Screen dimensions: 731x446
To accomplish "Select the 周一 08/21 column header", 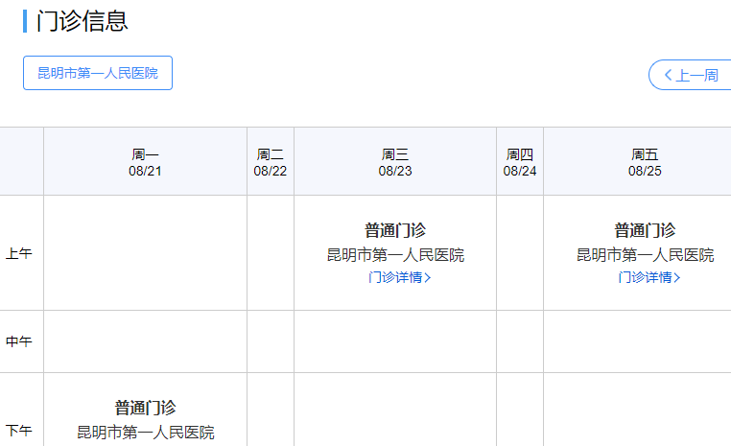I will (146, 162).
